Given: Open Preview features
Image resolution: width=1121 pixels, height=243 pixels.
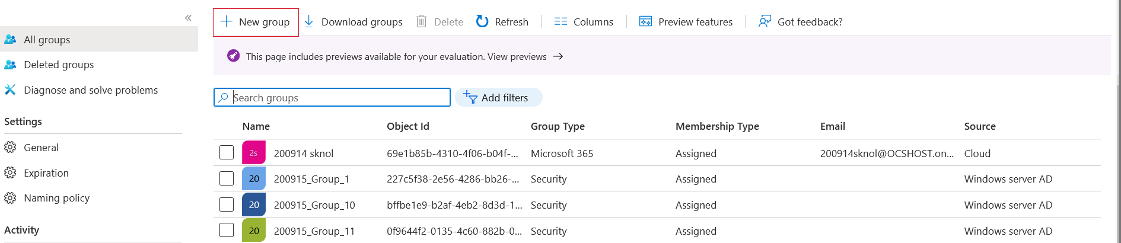Looking at the screenshot, I should (686, 22).
